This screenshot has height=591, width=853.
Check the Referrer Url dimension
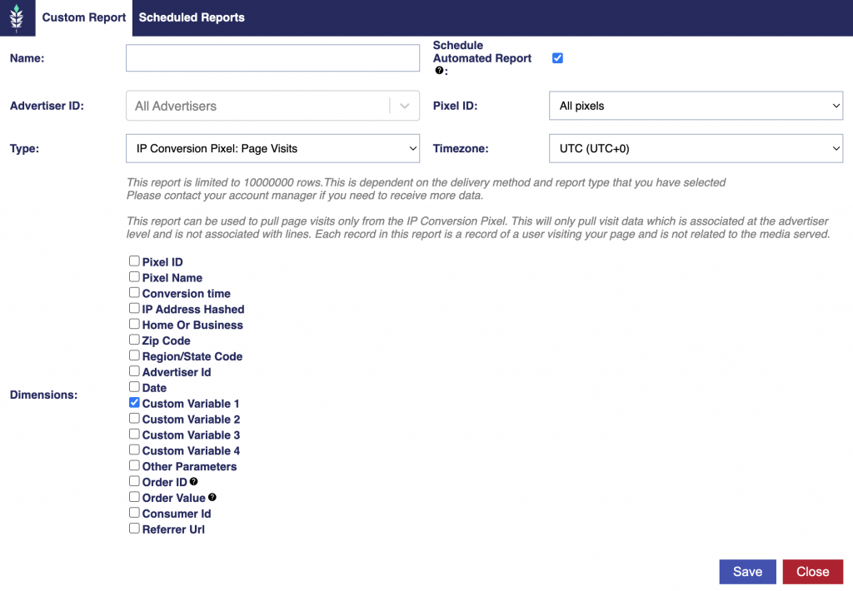tap(134, 528)
